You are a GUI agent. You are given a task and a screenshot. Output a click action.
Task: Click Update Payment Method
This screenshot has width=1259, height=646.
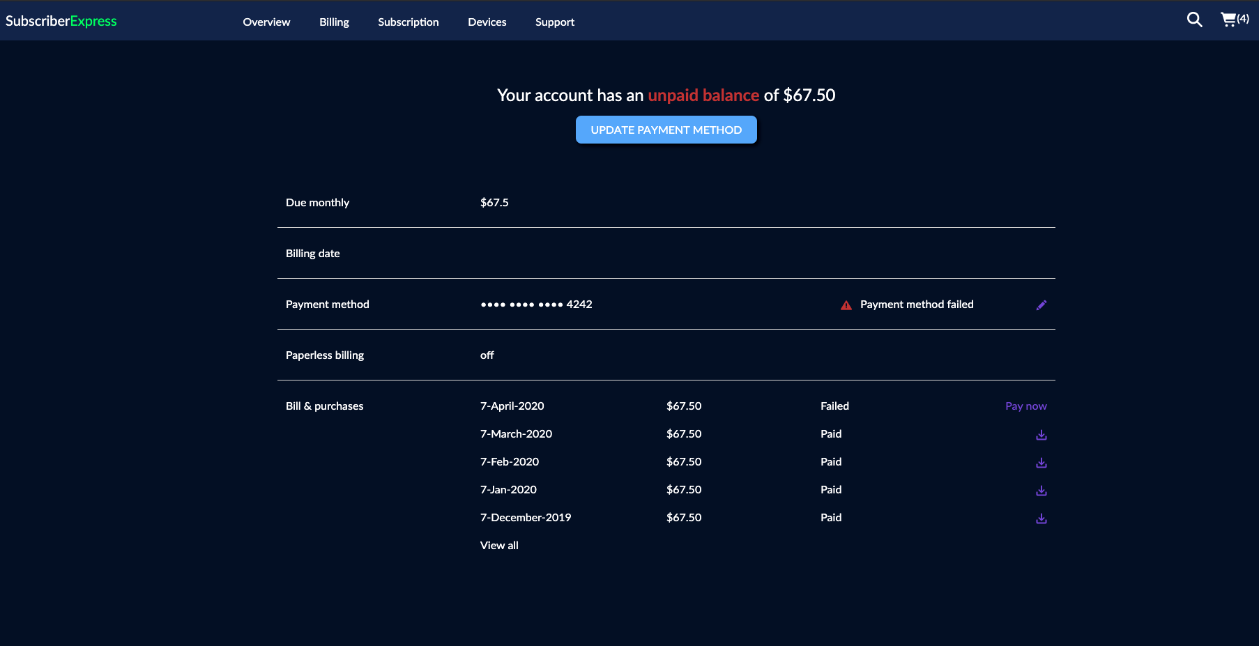(x=665, y=130)
